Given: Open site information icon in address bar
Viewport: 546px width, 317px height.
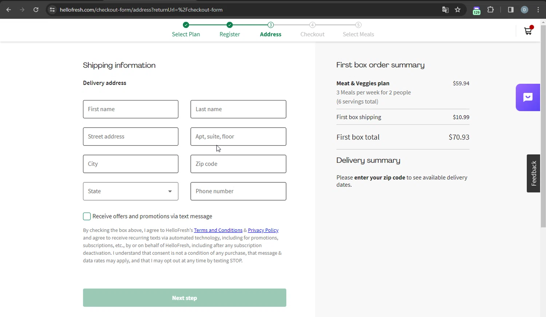Looking at the screenshot, I should [52, 10].
